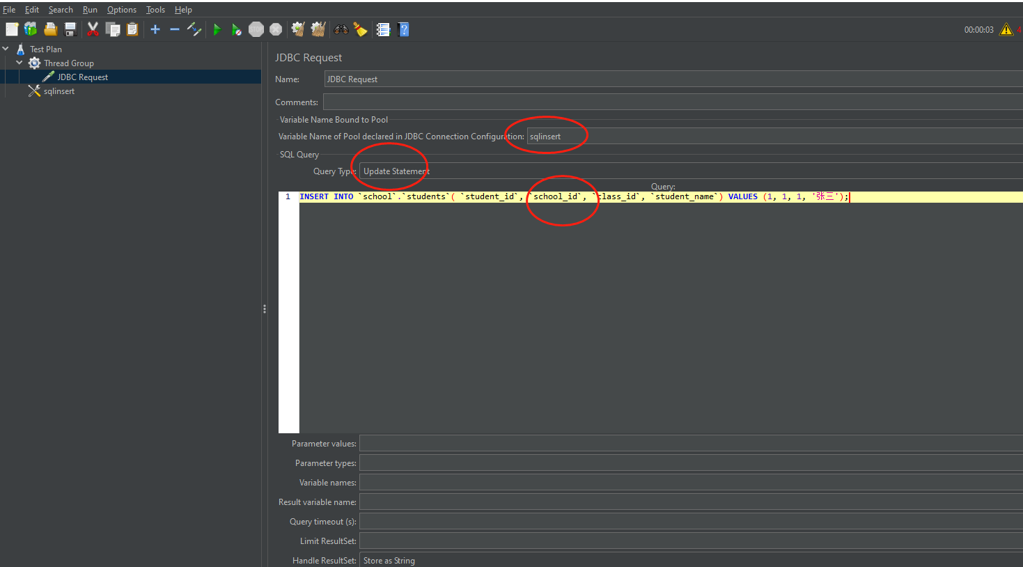Viewport: 1023px width, 567px height.
Task: Collapse the Test Plan tree node
Action: pyautogui.click(x=6, y=49)
